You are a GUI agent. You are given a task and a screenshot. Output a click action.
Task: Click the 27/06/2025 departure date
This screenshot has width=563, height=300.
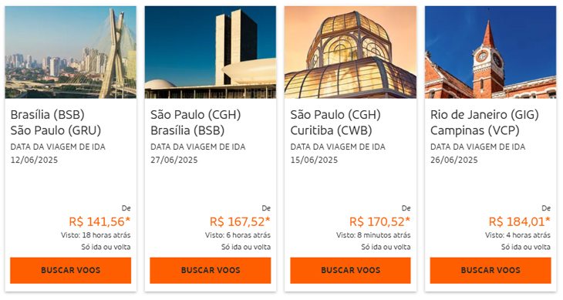(x=174, y=160)
